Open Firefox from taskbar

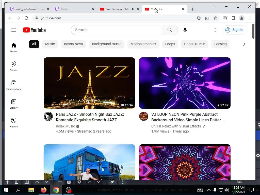(x=44, y=190)
